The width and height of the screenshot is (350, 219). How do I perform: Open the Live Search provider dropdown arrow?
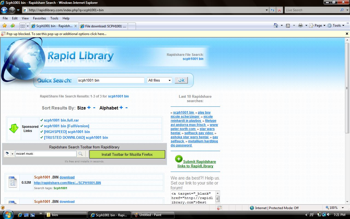point(347,10)
